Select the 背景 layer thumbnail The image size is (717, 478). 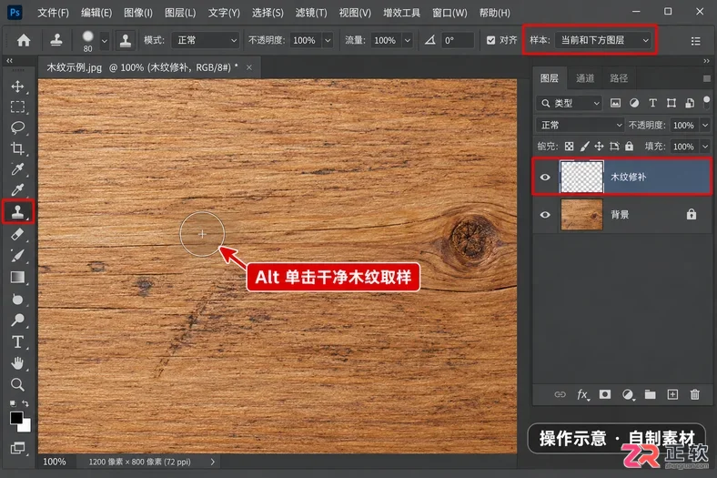coord(581,215)
